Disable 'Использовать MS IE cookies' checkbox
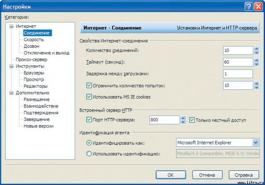Screen dimensions: 265x185 click(x=89, y=96)
